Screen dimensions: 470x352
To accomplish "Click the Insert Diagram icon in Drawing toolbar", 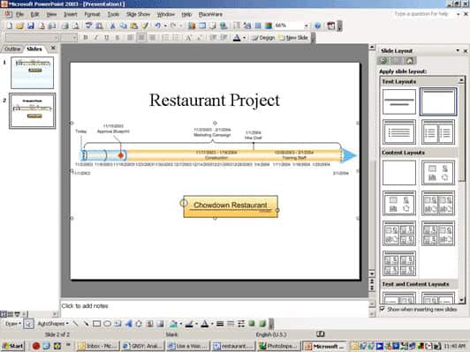I will pos(139,324).
